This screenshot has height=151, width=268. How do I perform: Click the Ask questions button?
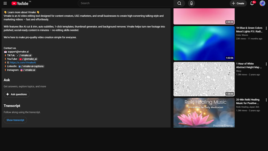point(16,94)
